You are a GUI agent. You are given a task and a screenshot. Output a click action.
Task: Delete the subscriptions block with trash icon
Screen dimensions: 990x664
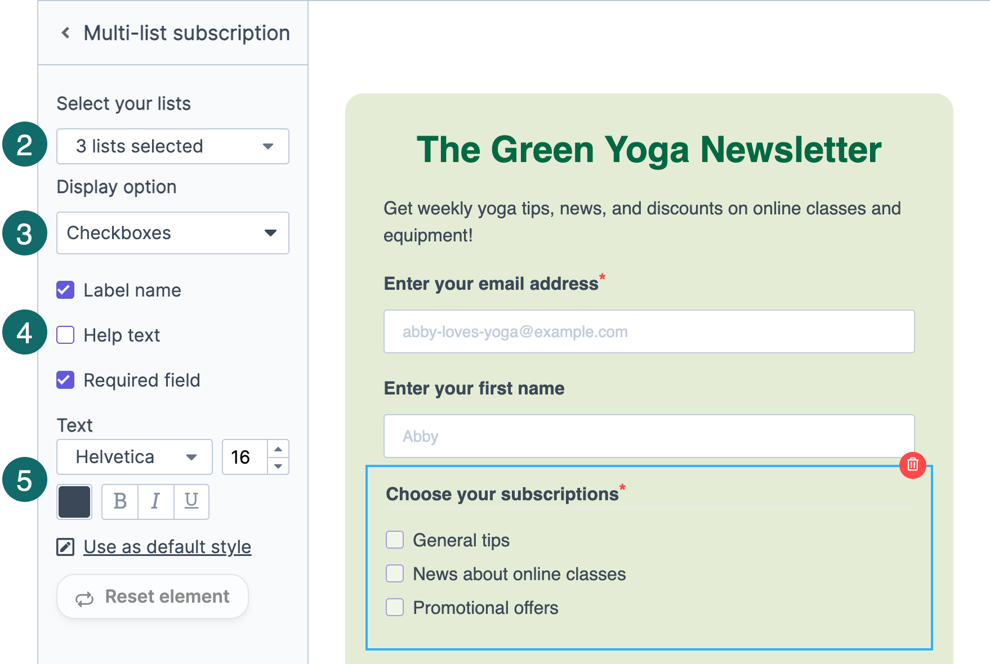click(x=912, y=465)
